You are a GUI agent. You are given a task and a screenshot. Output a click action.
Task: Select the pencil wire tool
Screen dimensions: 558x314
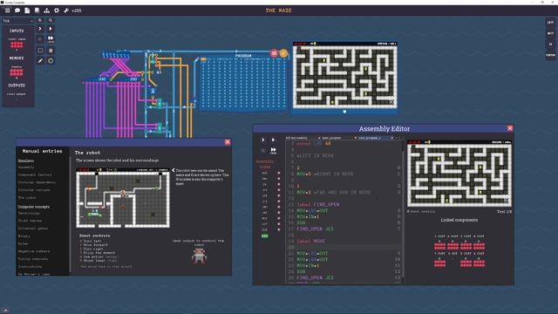pyautogui.click(x=40, y=61)
